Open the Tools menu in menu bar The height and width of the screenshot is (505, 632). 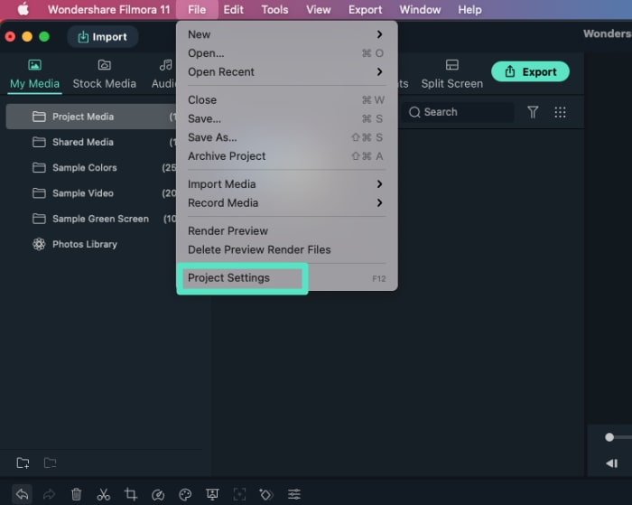(x=274, y=9)
